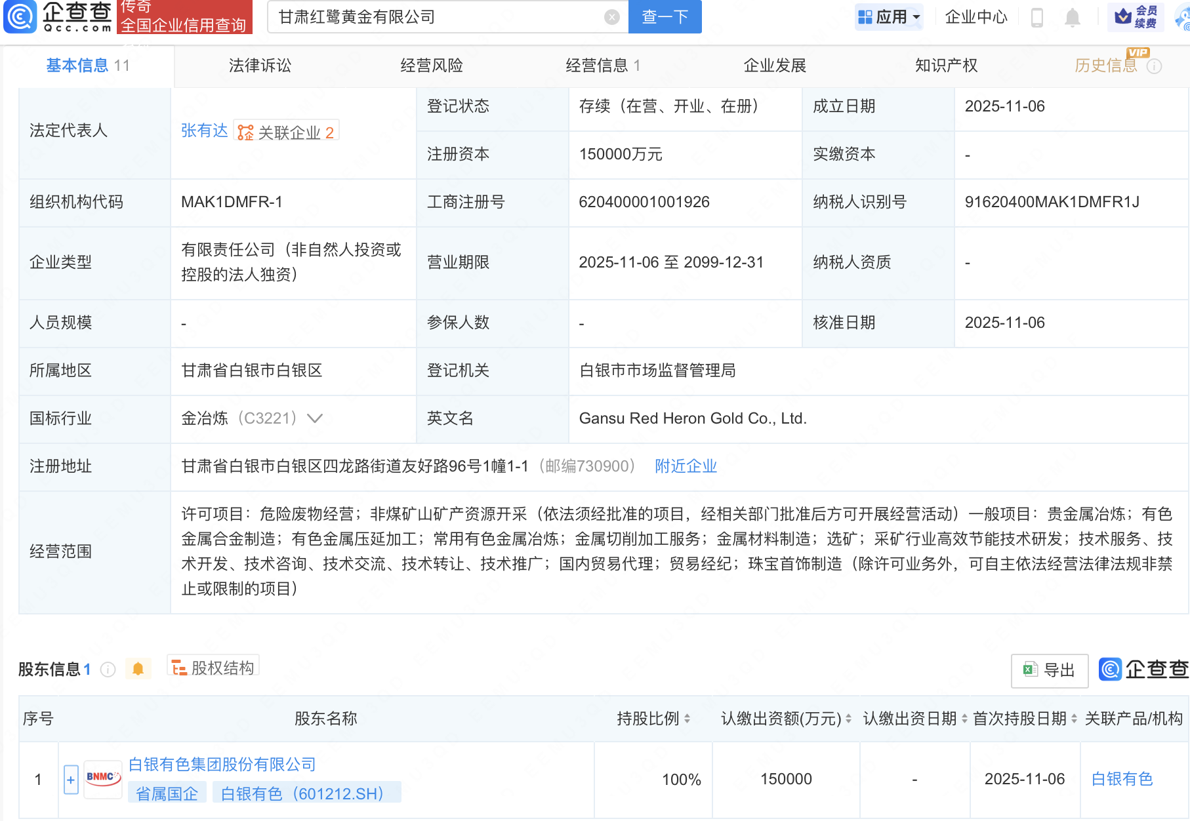Viewport: 1190px width, 821px height.
Task: Click the shareholder info alert bell
Action: [138, 669]
